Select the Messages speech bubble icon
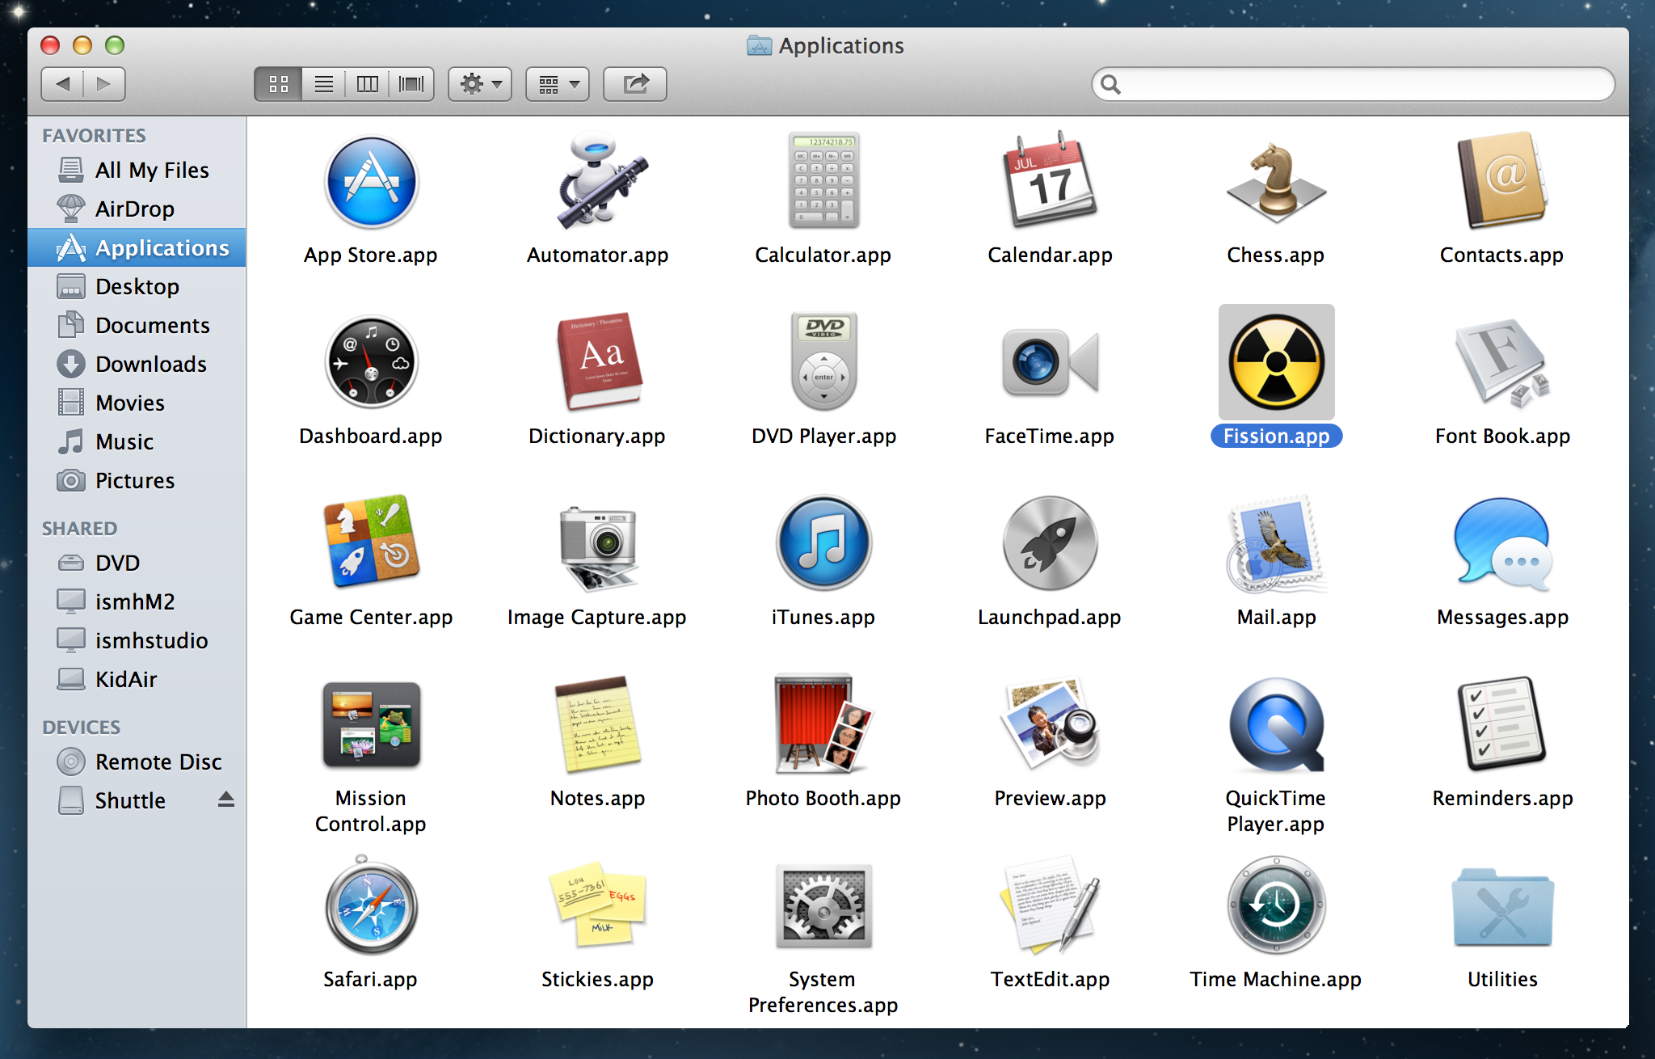 tap(1502, 544)
